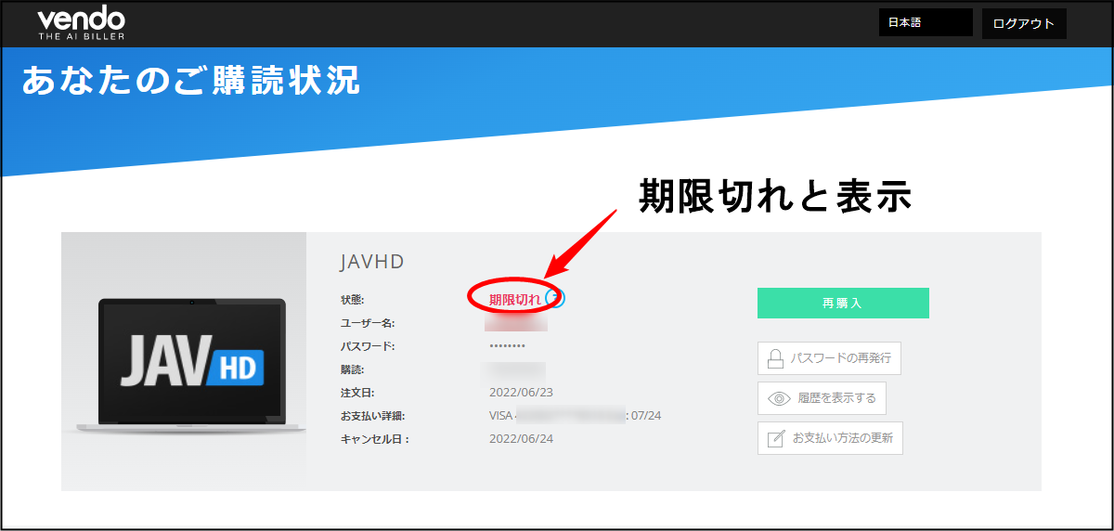This screenshot has height=531, width=1114.
Task: Click the VISA payment details line
Action: pos(575,416)
